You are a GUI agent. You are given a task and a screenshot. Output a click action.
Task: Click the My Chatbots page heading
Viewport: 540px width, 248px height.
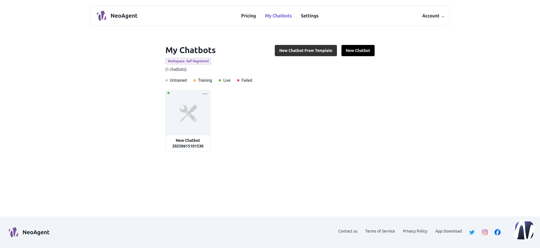pos(190,50)
